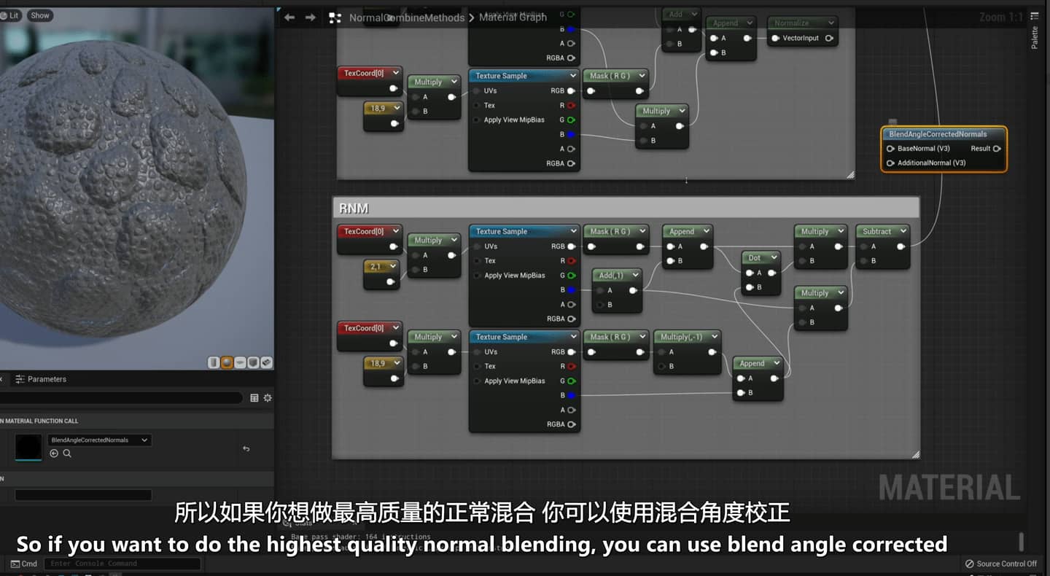Select the cylinder preview mesh icon
This screenshot has width=1050, height=576.
point(214,362)
